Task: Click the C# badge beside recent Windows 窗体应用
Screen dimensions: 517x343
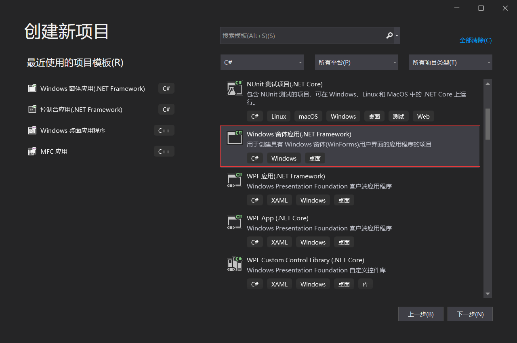Action: pyautogui.click(x=166, y=88)
